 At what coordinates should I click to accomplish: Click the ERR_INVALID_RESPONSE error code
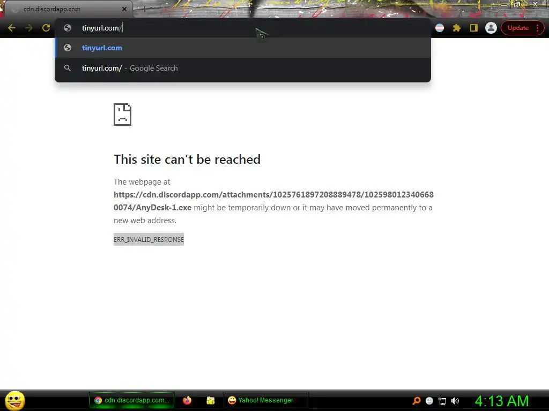pyautogui.click(x=149, y=239)
